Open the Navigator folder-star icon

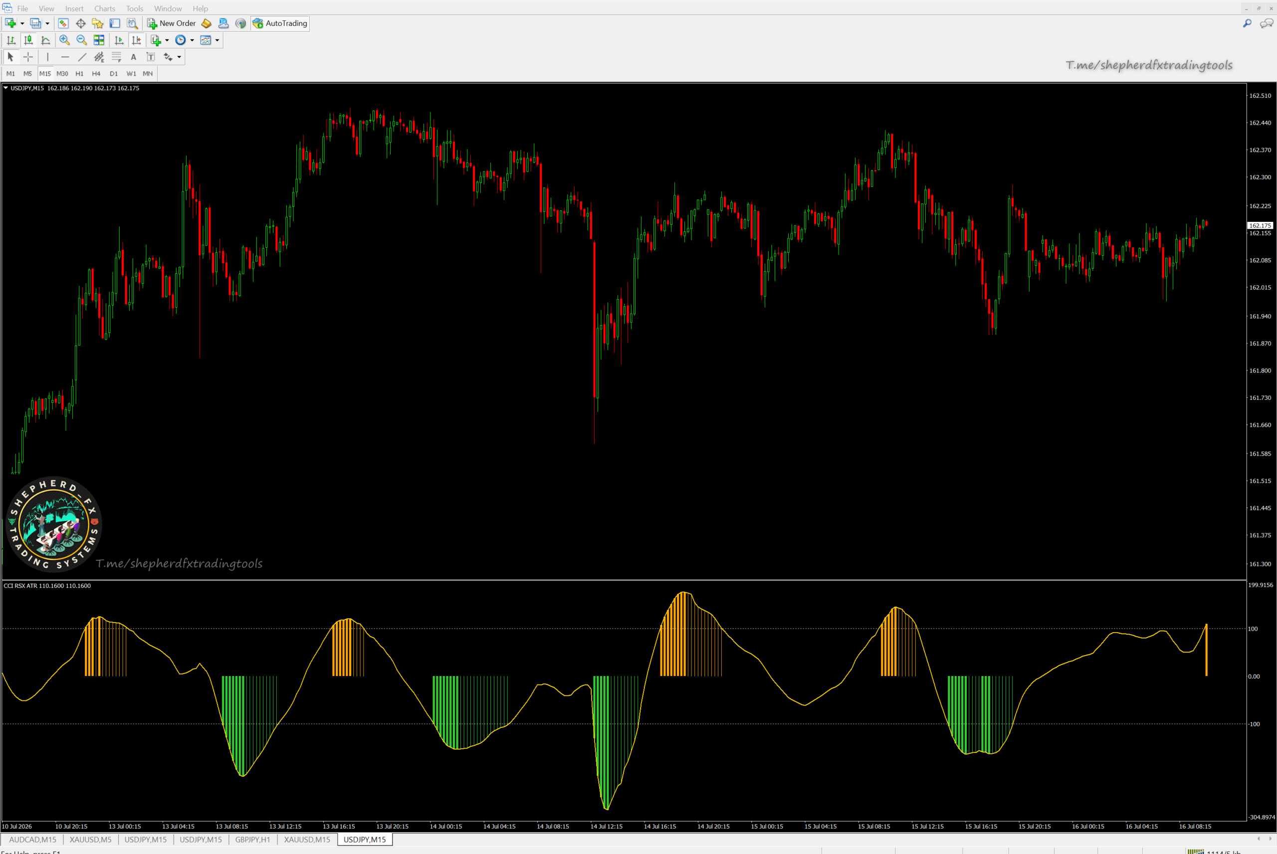coord(97,23)
